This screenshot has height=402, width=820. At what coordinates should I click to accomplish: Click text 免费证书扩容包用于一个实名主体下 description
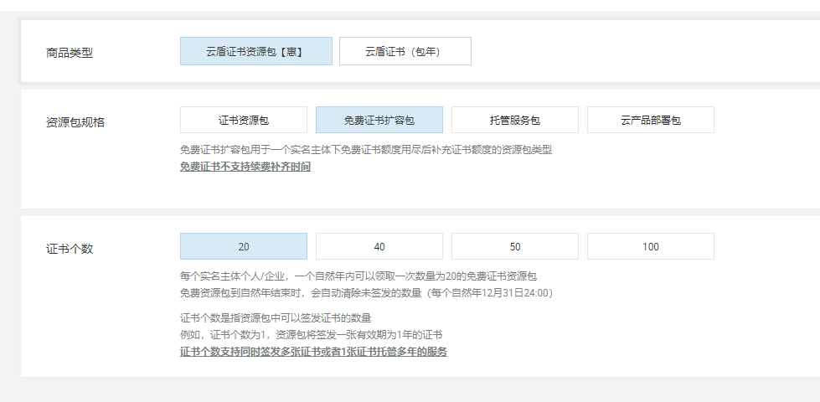pos(366,150)
